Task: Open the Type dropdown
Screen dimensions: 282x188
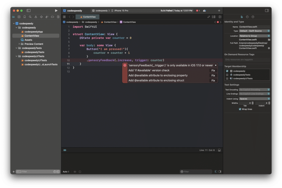Action: (x=254, y=31)
